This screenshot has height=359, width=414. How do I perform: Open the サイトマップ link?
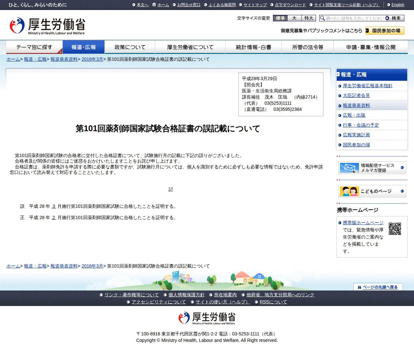point(255,5)
